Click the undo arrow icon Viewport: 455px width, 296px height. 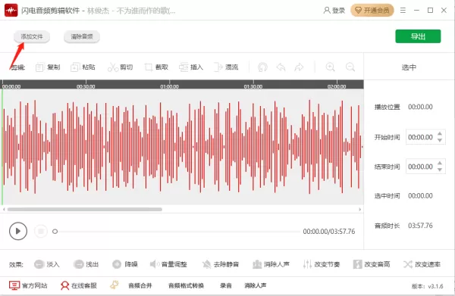pyautogui.click(x=281, y=67)
